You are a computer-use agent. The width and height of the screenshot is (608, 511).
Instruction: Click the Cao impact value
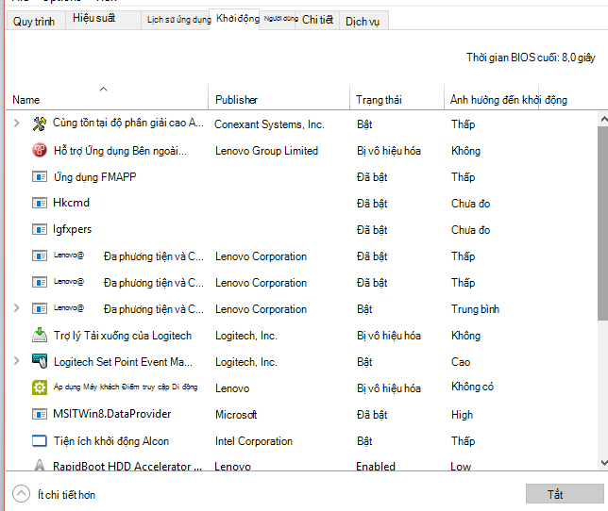pos(461,362)
